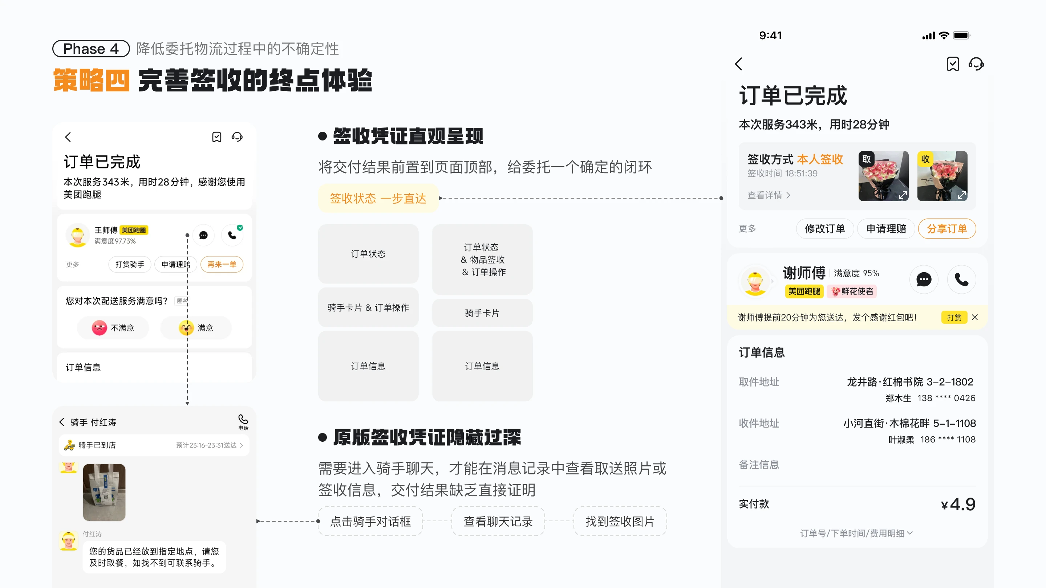
Task: Click the 签收状态 一步直达 label
Action: (x=378, y=198)
